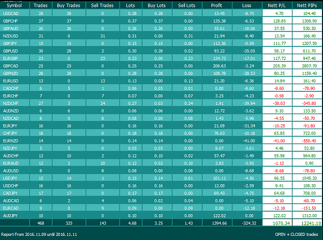Click the Sell Trades column header
This screenshot has width=323, height=240.
[x=102, y=6]
